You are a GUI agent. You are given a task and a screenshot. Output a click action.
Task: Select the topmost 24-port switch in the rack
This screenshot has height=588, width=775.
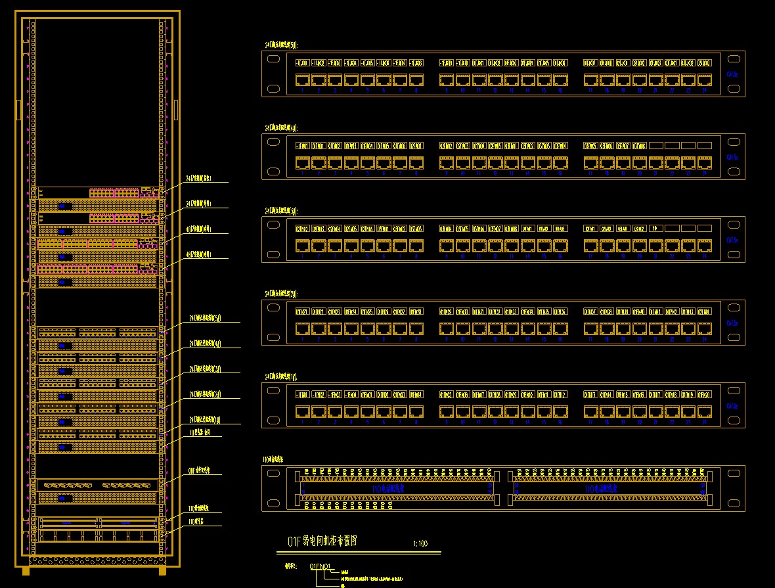(x=97, y=192)
